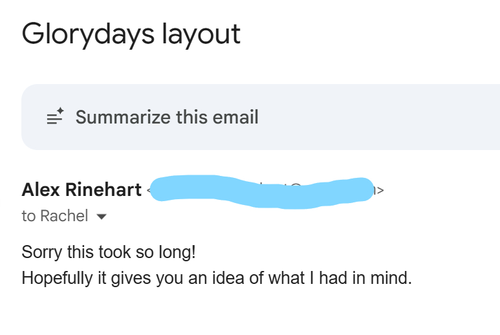Click the word "email" in the Summarize banner
Viewport: 500px width, 335px height.
(235, 117)
